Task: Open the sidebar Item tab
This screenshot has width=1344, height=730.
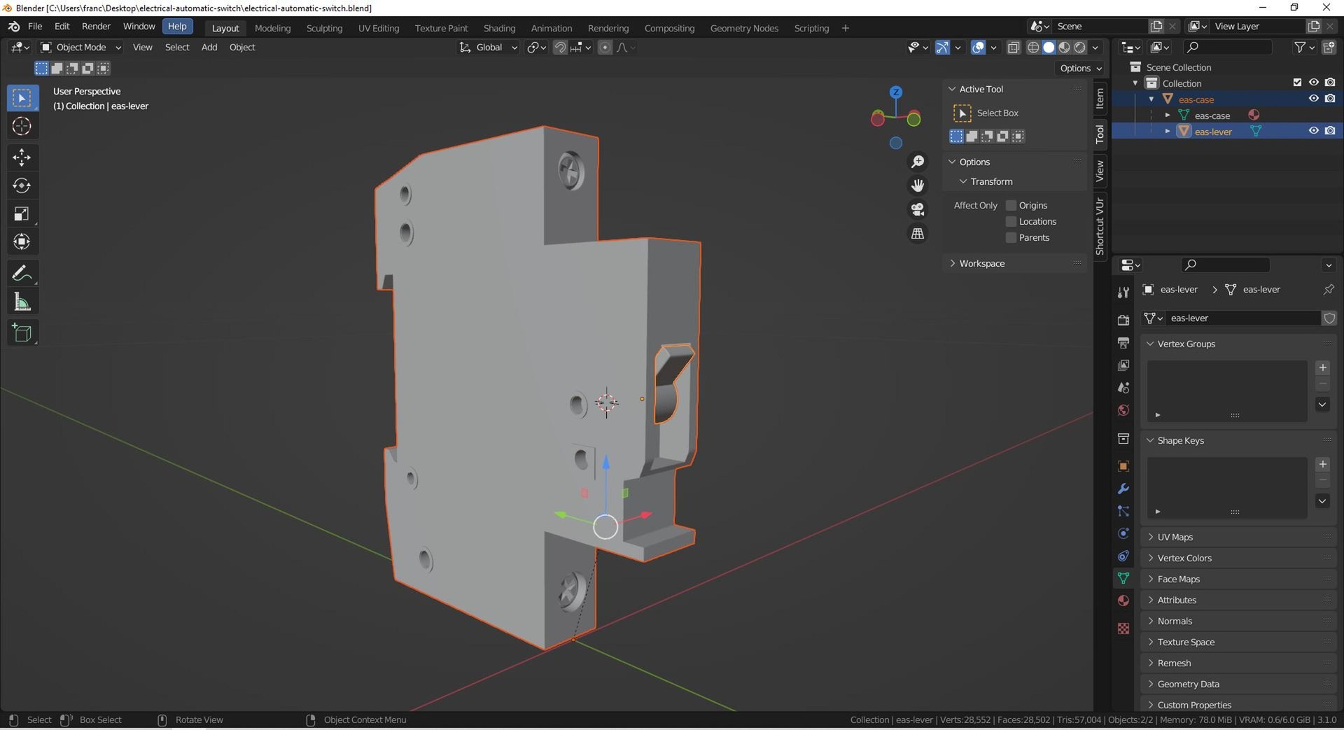Action: click(x=1100, y=97)
